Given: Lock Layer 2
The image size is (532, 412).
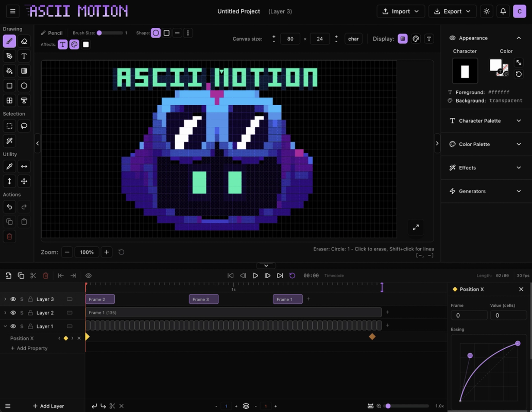Looking at the screenshot, I should click(x=30, y=313).
